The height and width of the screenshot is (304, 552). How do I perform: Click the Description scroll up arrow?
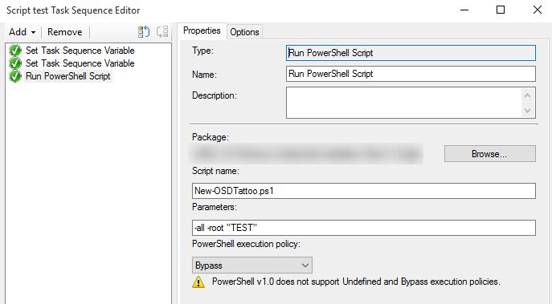(x=527, y=95)
